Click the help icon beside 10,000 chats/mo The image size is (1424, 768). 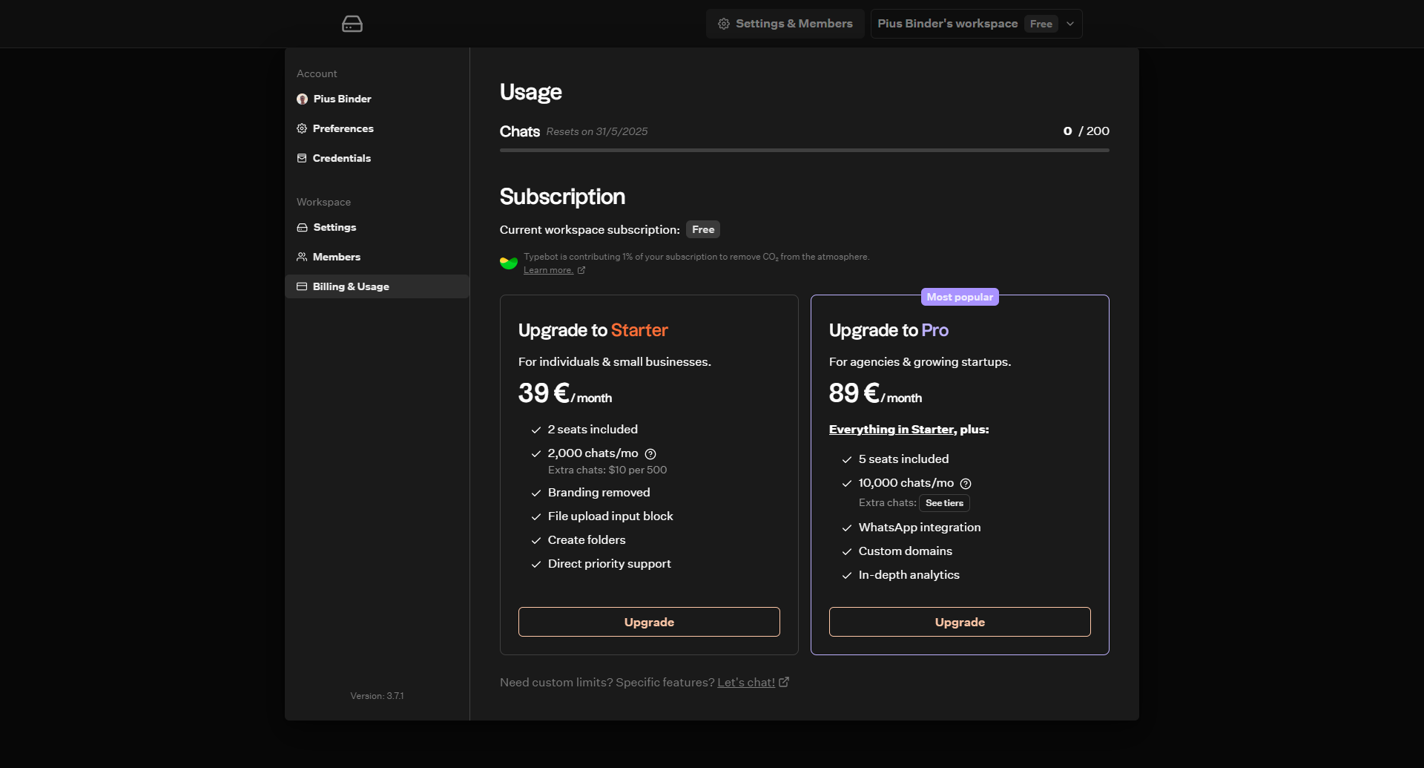click(x=966, y=483)
